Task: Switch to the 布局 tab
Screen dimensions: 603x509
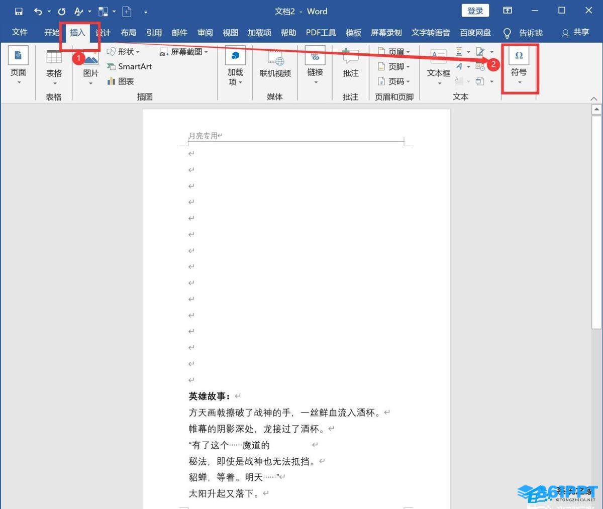Action: click(x=128, y=32)
